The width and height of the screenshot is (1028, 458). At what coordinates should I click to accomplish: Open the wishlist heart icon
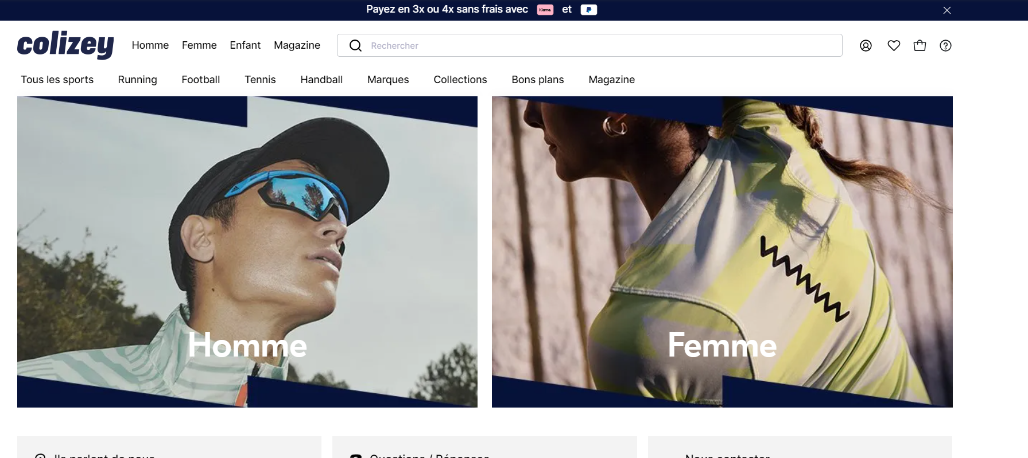(x=894, y=46)
